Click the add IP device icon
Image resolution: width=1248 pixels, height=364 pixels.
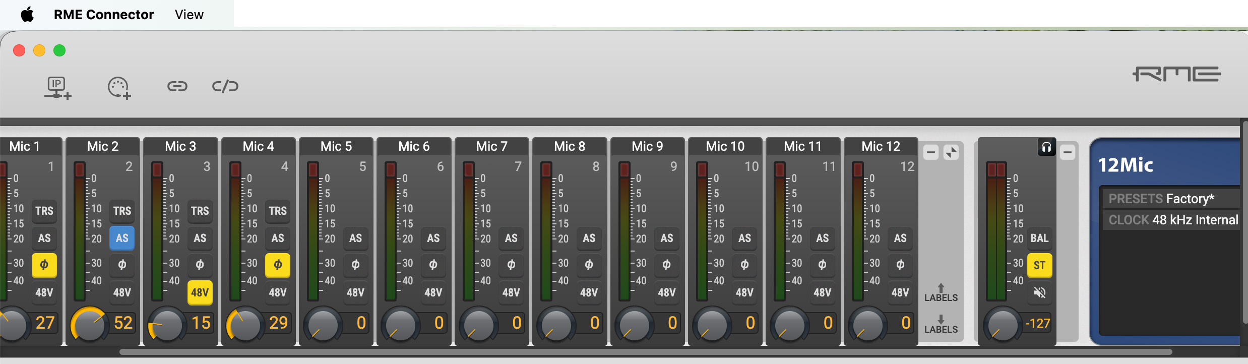[57, 87]
